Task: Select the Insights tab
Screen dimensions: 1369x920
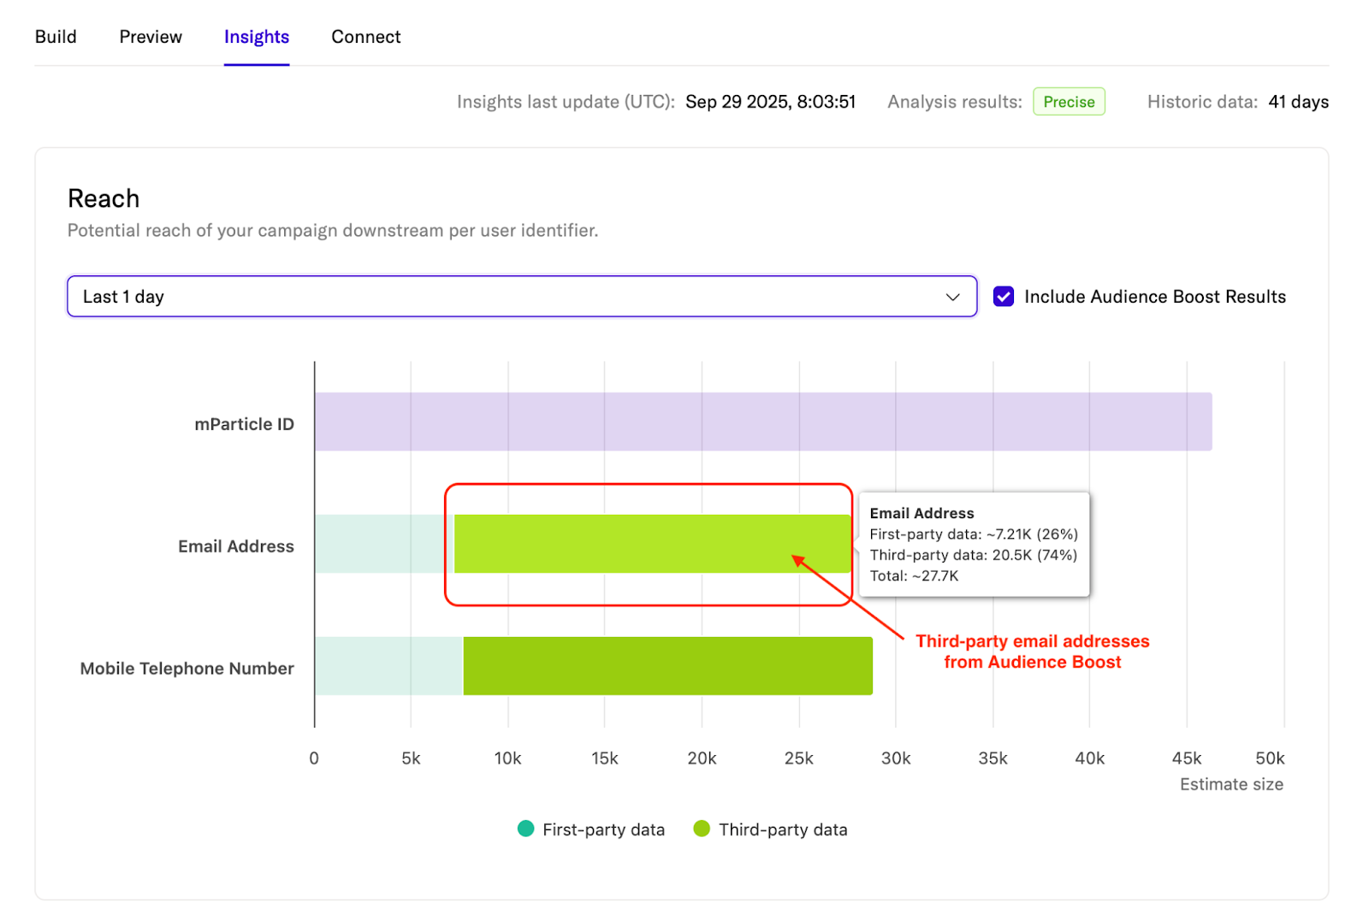Action: 256,37
